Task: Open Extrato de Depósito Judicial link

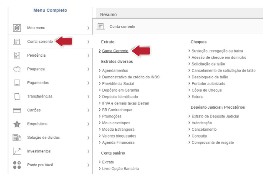Action: click(215, 116)
